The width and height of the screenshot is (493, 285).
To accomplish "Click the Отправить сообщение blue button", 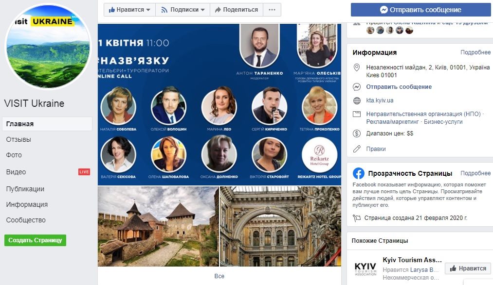I will (x=420, y=10).
